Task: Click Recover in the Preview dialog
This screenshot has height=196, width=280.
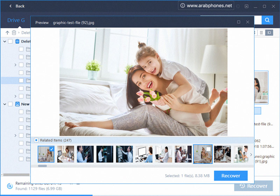Action: pyautogui.click(x=231, y=176)
